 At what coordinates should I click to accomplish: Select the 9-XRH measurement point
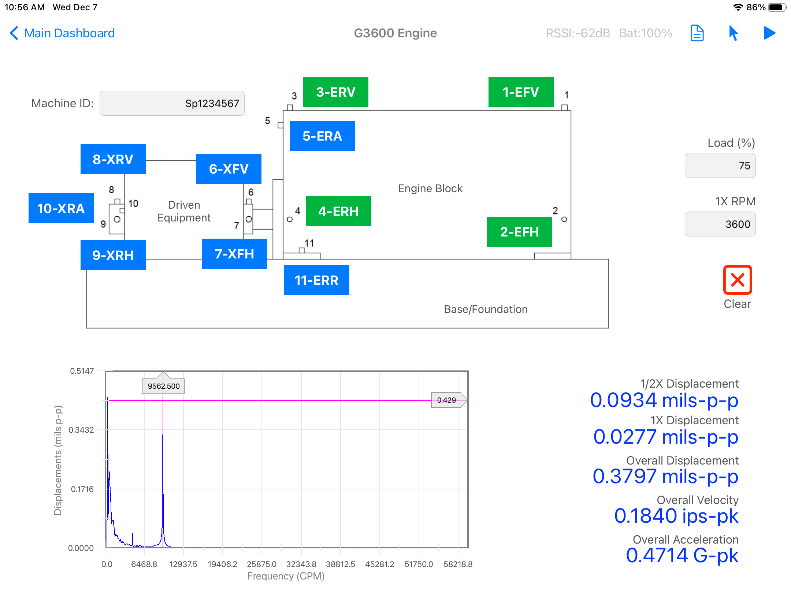pyautogui.click(x=113, y=255)
